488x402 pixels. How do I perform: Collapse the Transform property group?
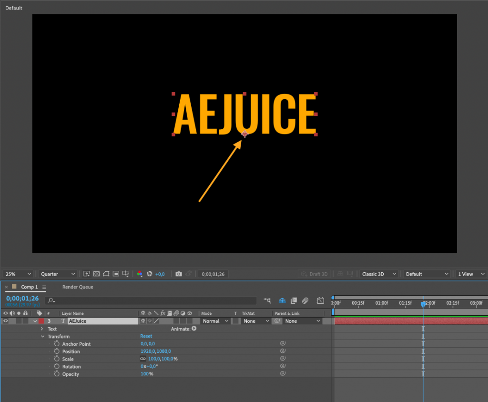coord(43,336)
